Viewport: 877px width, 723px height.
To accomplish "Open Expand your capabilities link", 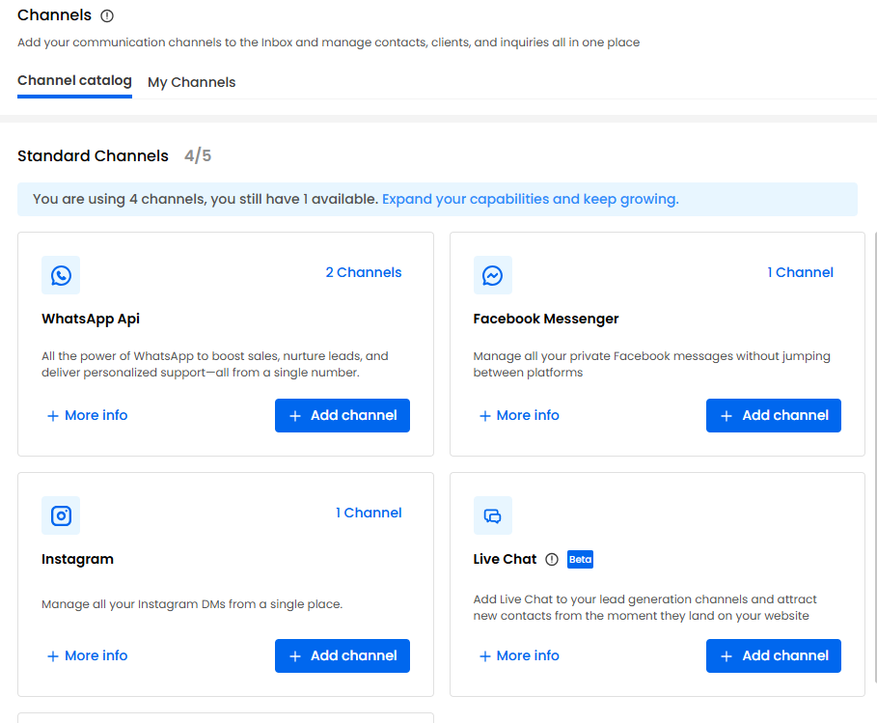I will (x=529, y=198).
